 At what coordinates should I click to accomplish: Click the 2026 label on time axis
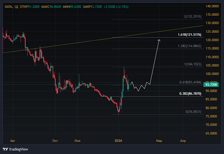pos(118,141)
